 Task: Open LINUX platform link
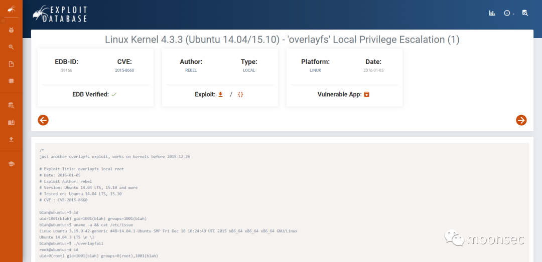315,70
